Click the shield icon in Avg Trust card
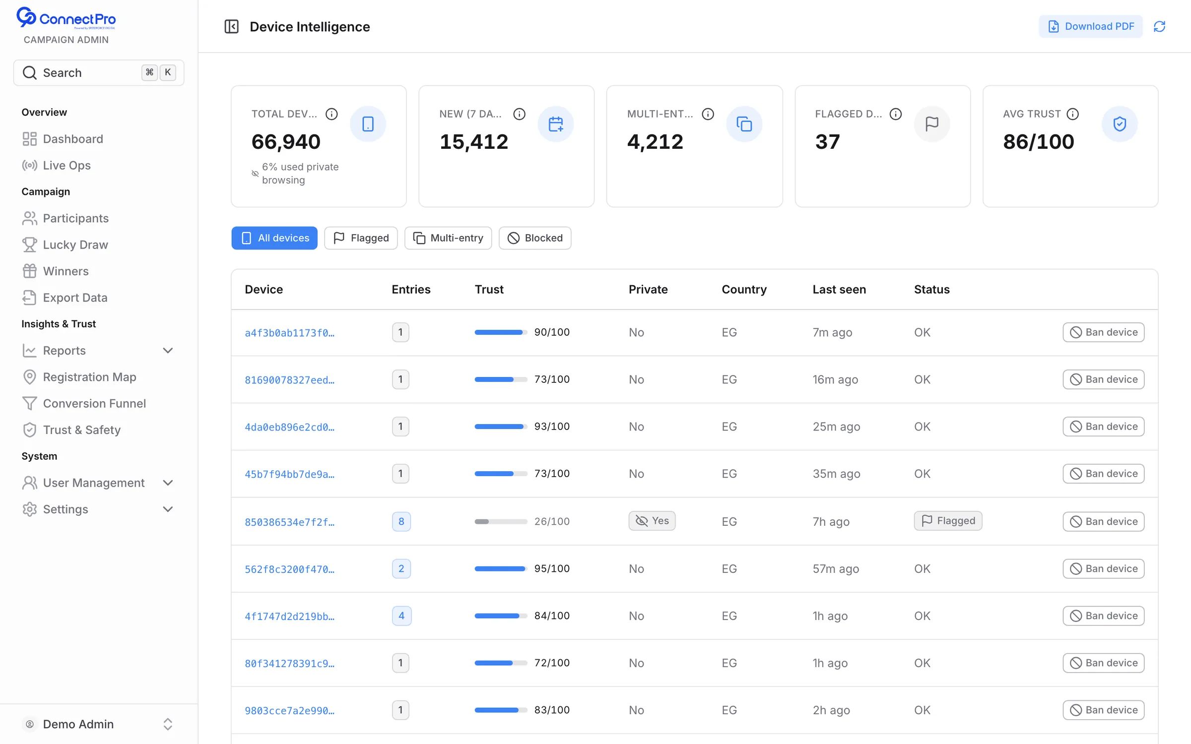Screen dimensions: 1191x744 pyautogui.click(x=1120, y=124)
